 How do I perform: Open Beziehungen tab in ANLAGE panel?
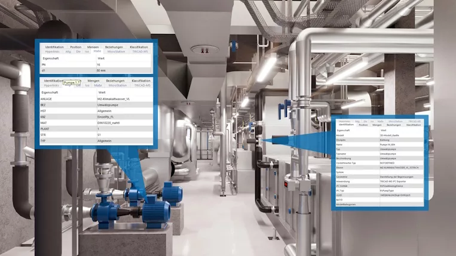coord(115,81)
